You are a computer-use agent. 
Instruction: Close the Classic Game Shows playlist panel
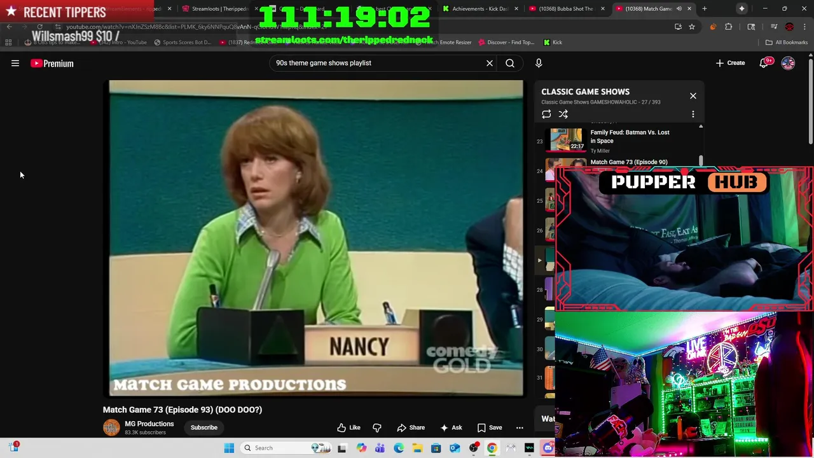[693, 96]
